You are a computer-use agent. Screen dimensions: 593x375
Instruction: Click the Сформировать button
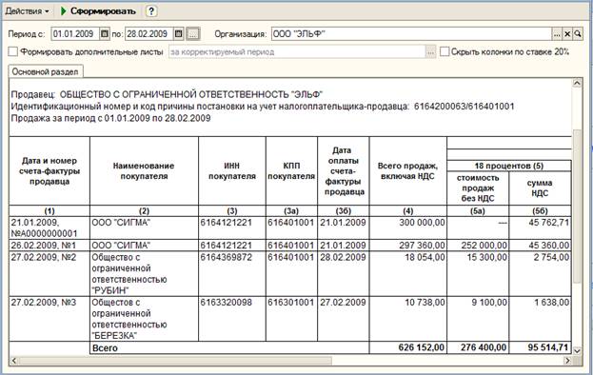pyautogui.click(x=98, y=11)
